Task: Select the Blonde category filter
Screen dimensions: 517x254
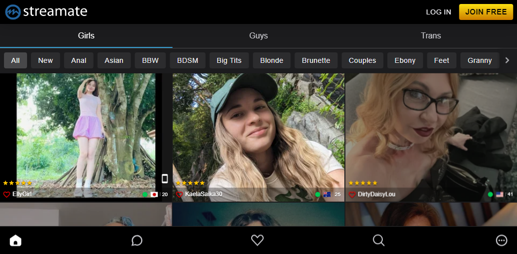Action: pos(272,60)
